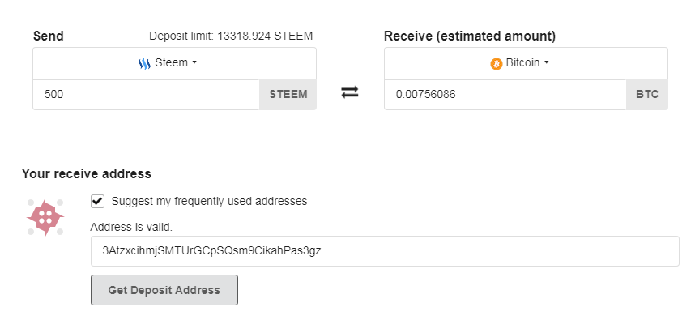Uncheck Suggest my frequently used addresses
The height and width of the screenshot is (320, 695).
97,201
